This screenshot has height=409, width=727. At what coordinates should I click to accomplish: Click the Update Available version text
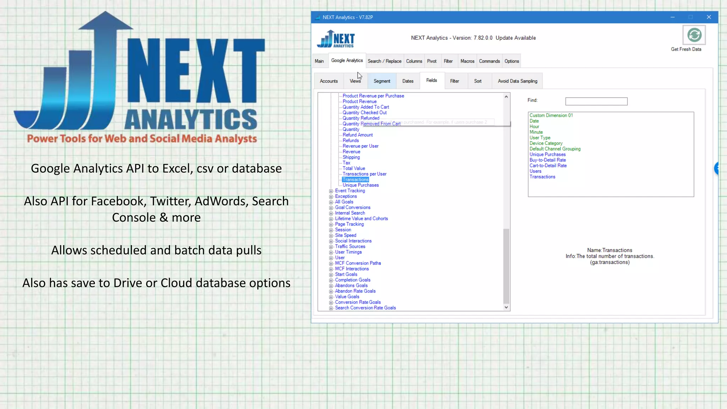tap(515, 38)
